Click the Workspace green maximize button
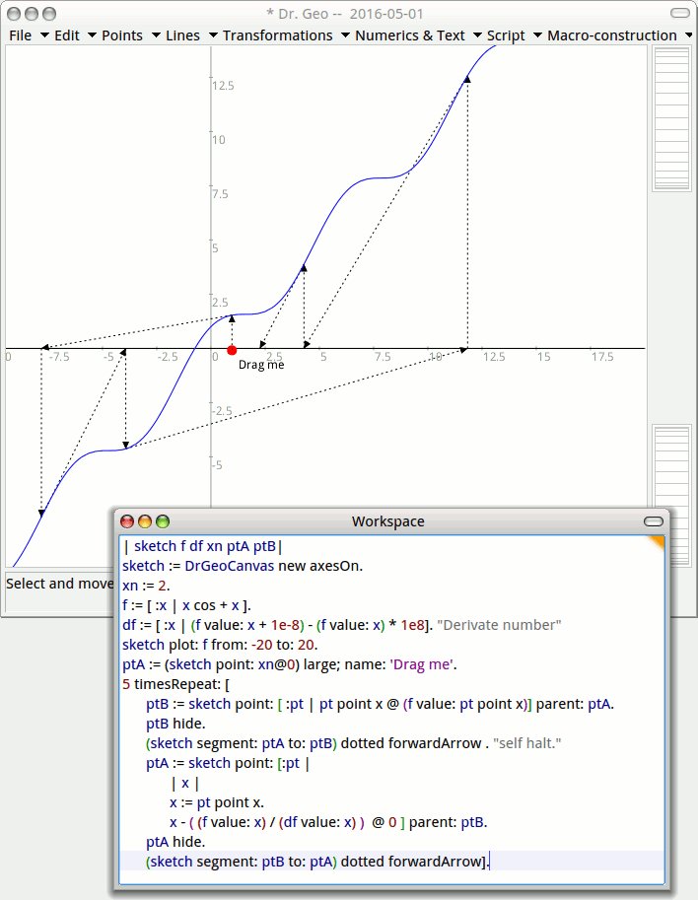Screen dimensions: 698x900 click(x=163, y=521)
